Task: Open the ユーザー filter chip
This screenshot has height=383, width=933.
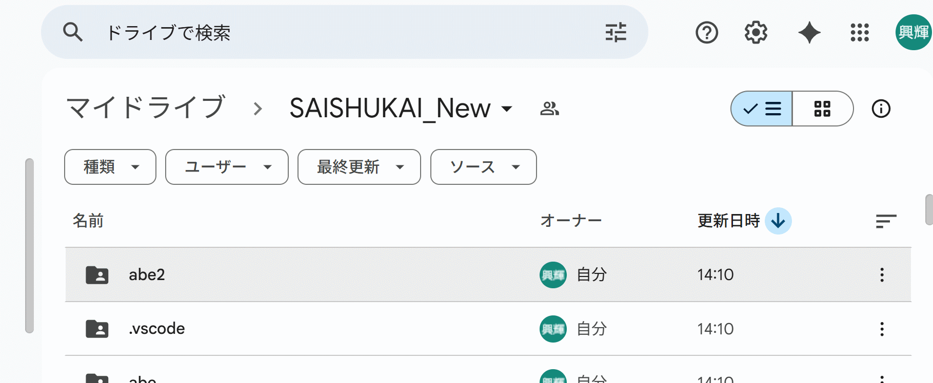Action: pos(226,167)
